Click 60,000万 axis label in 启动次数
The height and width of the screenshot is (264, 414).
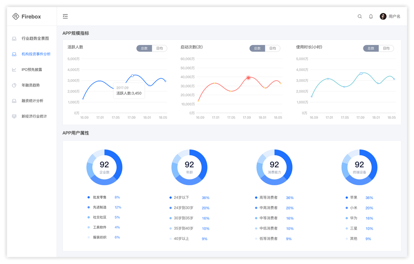(187, 59)
